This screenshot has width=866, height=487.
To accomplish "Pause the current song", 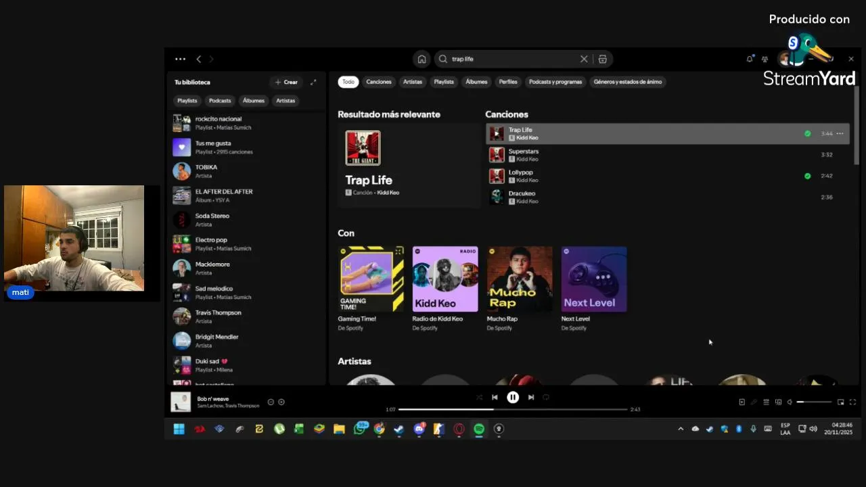I will [513, 398].
